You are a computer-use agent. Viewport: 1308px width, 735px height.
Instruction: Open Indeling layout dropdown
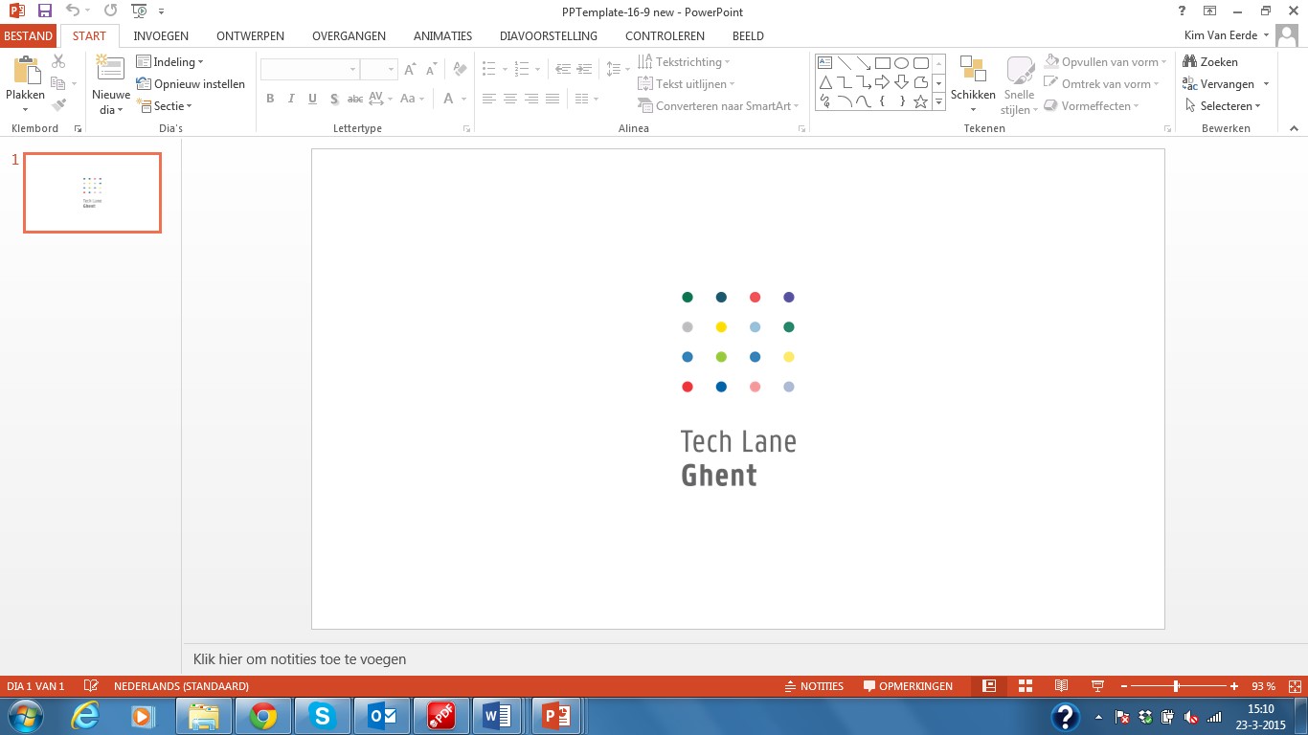pyautogui.click(x=170, y=62)
